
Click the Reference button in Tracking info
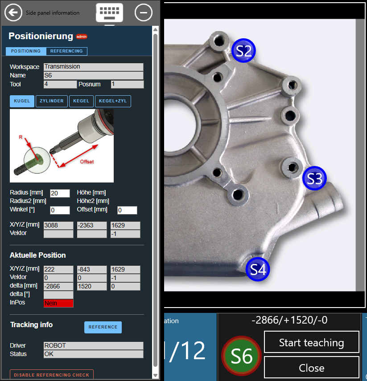(x=103, y=327)
